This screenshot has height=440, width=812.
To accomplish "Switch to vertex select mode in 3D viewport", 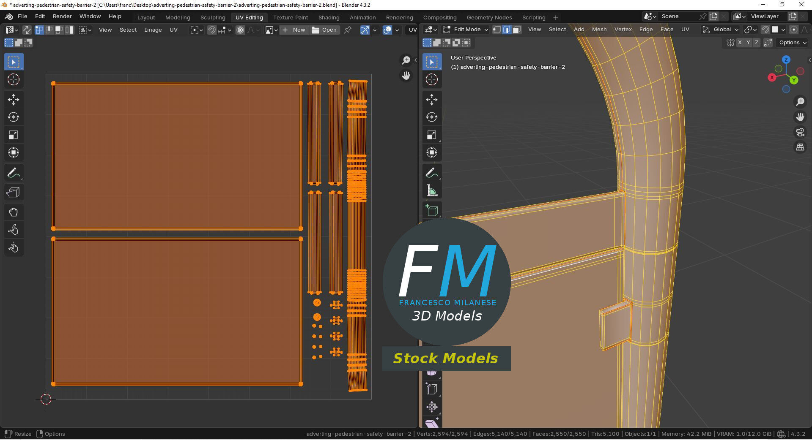I will click(x=497, y=30).
